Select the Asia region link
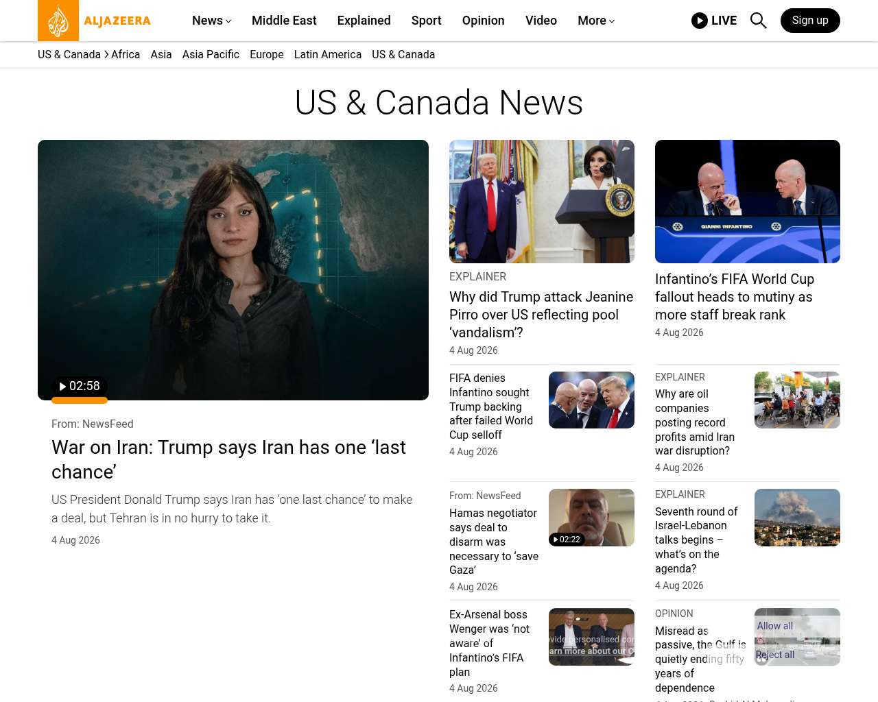This screenshot has height=702, width=878. point(161,55)
